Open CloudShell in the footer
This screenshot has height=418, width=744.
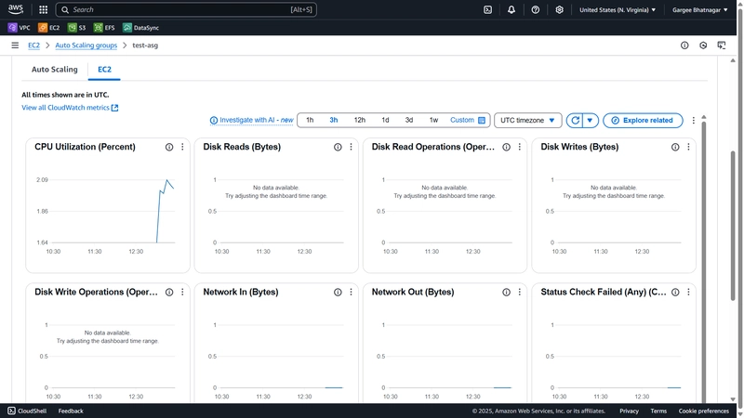click(x=27, y=411)
